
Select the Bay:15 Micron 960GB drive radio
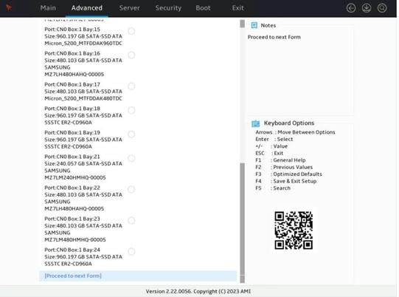pyautogui.click(x=132, y=31)
